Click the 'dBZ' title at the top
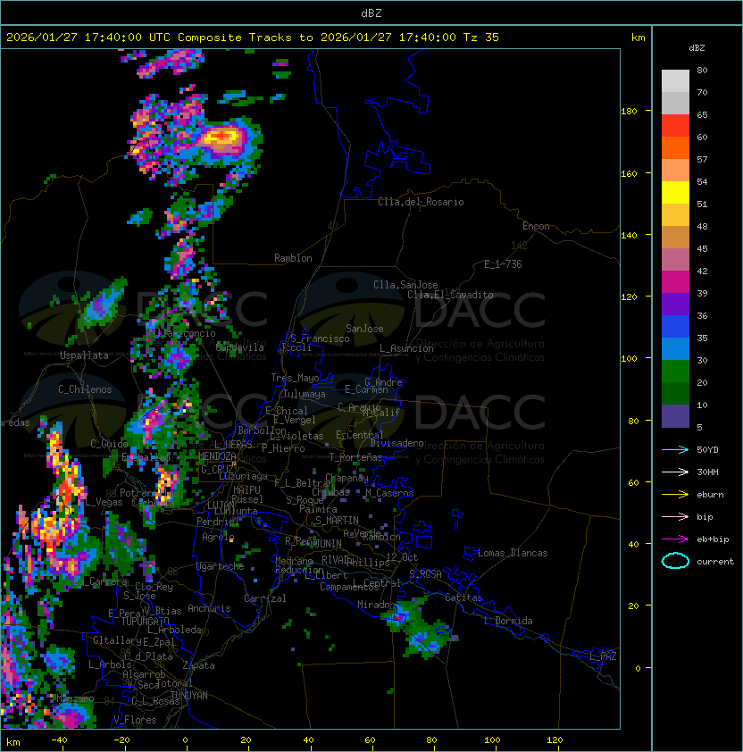The image size is (743, 752). pyautogui.click(x=371, y=13)
